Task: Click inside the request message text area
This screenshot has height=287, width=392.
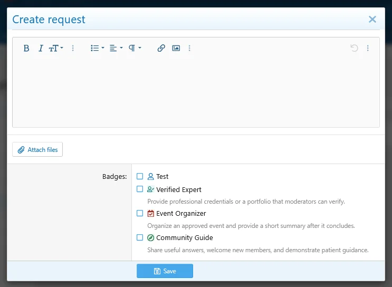Action: tap(196, 92)
